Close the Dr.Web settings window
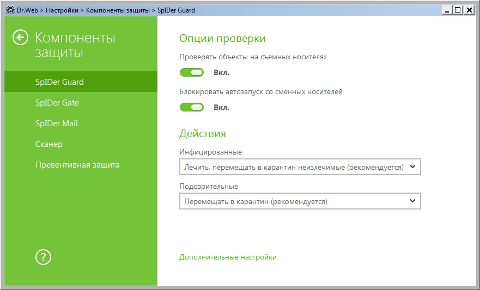Screen dimensions: 480x290 point(468,10)
